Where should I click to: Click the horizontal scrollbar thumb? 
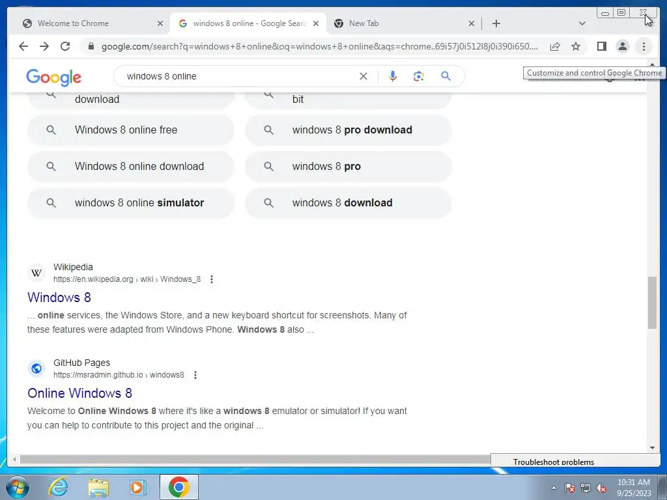tap(255, 459)
